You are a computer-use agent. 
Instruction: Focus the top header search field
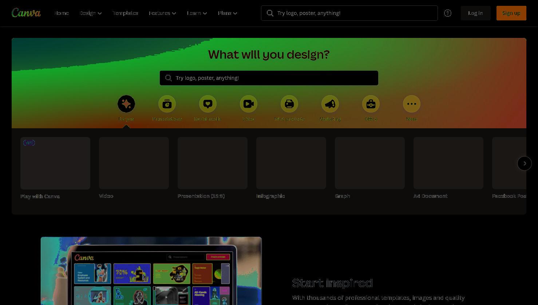click(349, 13)
